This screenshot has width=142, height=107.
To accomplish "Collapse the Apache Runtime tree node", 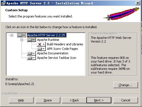I will pos(22,40).
